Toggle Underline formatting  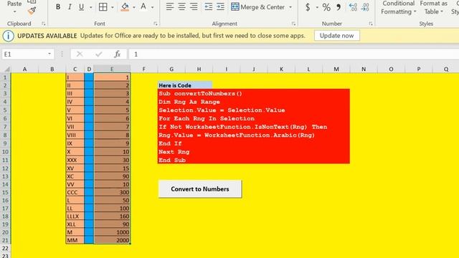tap(81, 6)
